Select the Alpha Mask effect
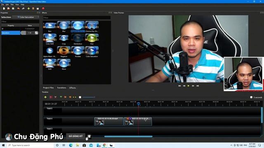This screenshot has width=264, height=148. click(x=50, y=52)
